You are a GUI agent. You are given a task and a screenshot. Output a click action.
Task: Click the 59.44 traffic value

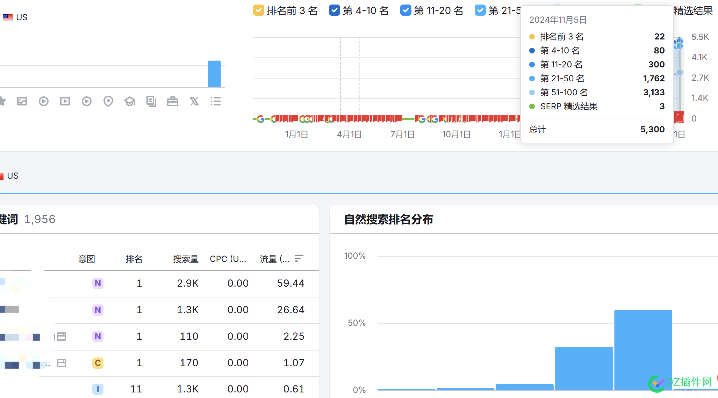click(x=291, y=283)
